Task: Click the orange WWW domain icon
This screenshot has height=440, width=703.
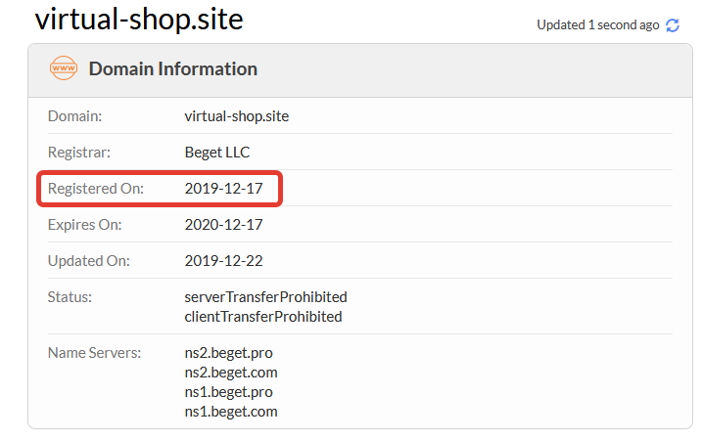Action: pos(63,69)
